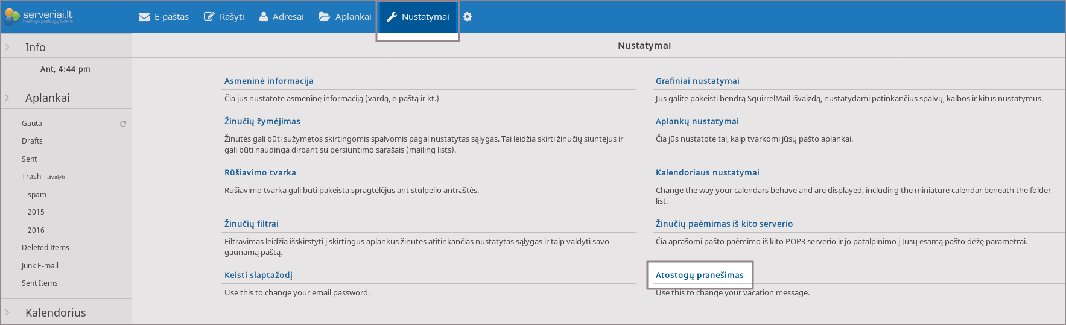Viewport: 1066px width, 325px height.
Task: Click the E-paštas envelope icon
Action: coord(144,17)
